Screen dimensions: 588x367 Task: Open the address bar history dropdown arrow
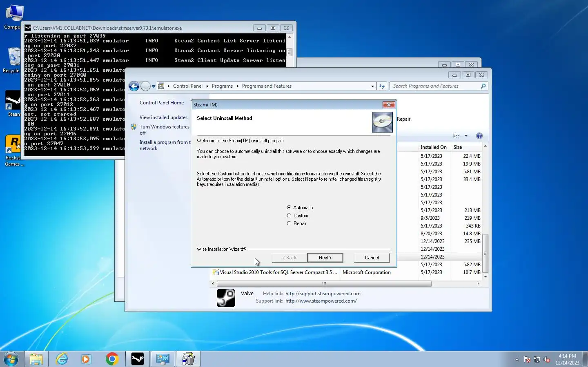pos(372,86)
